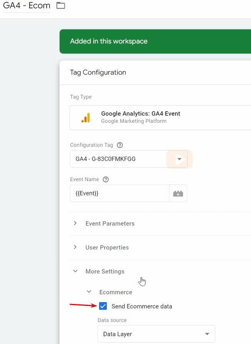Screen dimensions: 251x344
Task: Click the Data source label
Action: (x=112, y=320)
